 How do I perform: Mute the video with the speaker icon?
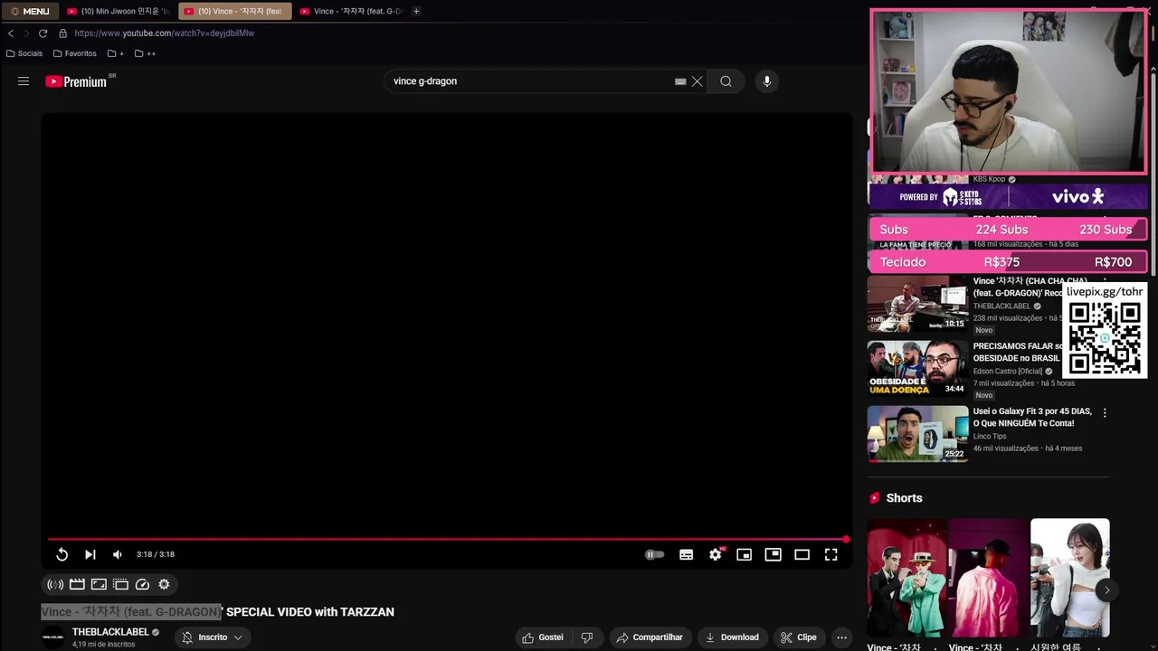click(x=118, y=554)
